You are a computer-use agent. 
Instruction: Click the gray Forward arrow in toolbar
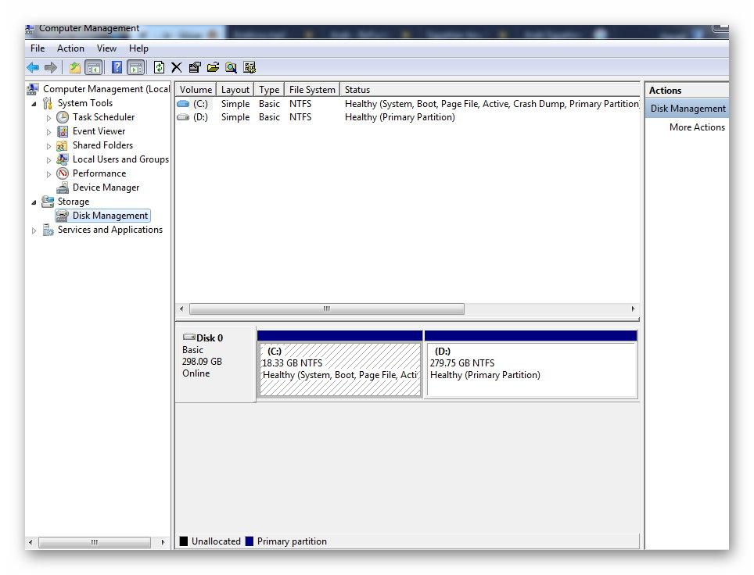click(x=51, y=68)
